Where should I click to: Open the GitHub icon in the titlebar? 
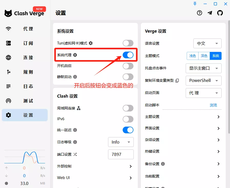(x=220, y=13)
